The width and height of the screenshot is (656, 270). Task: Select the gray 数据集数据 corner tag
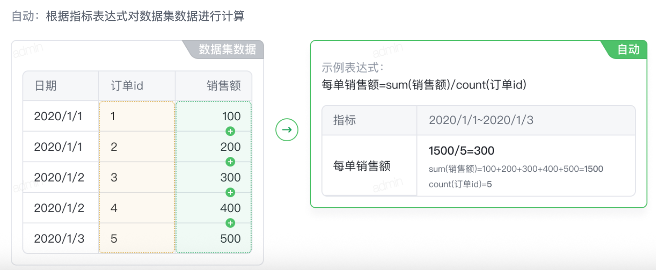pyautogui.click(x=224, y=49)
